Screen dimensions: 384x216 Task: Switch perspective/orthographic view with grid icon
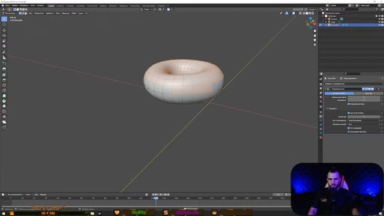314,44
